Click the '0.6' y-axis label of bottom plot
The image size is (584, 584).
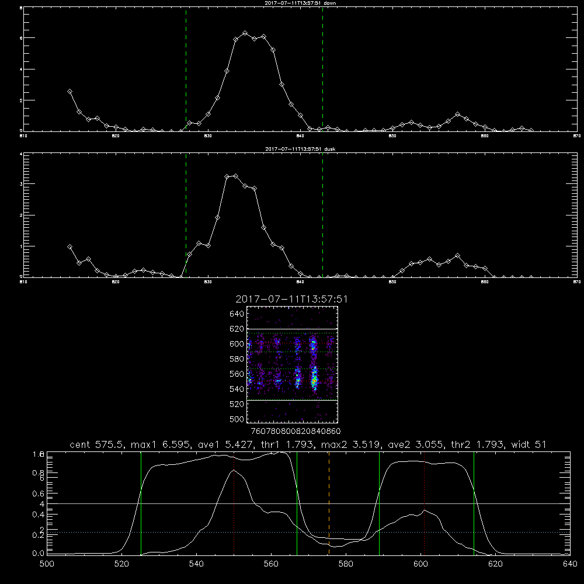[x=39, y=493]
